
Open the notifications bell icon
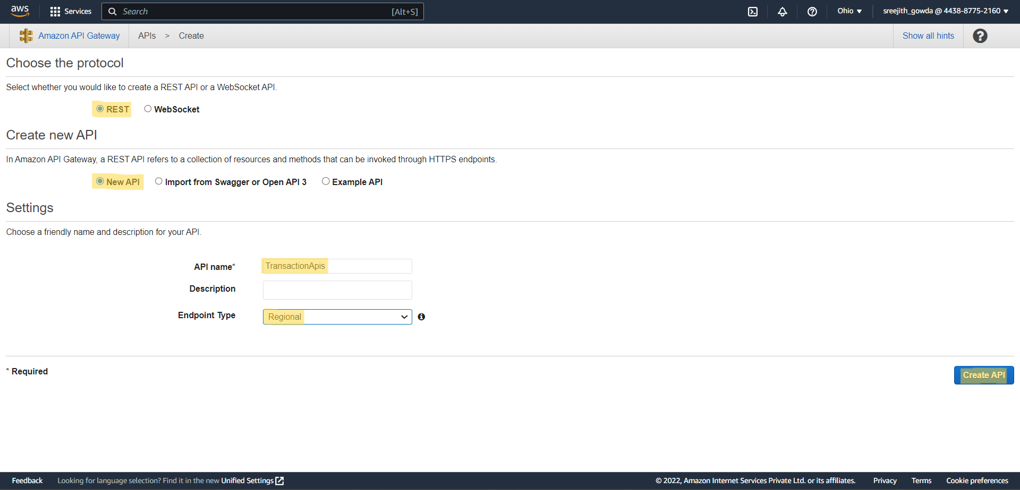click(x=783, y=12)
